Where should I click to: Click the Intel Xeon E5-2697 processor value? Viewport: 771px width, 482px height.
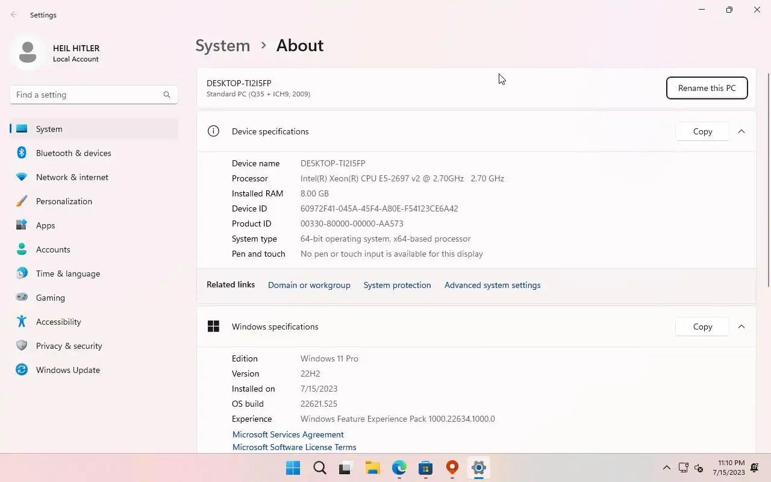pos(402,178)
